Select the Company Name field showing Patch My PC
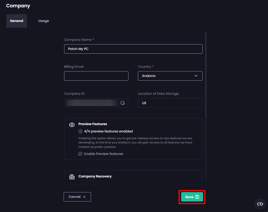The image size is (268, 212). pos(133,49)
